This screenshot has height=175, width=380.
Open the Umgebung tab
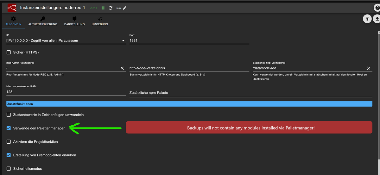coord(100,21)
